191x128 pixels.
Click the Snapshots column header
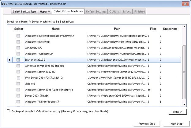170,29
